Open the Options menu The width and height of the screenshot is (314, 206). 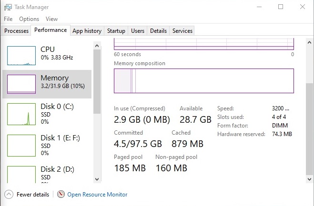click(x=29, y=19)
